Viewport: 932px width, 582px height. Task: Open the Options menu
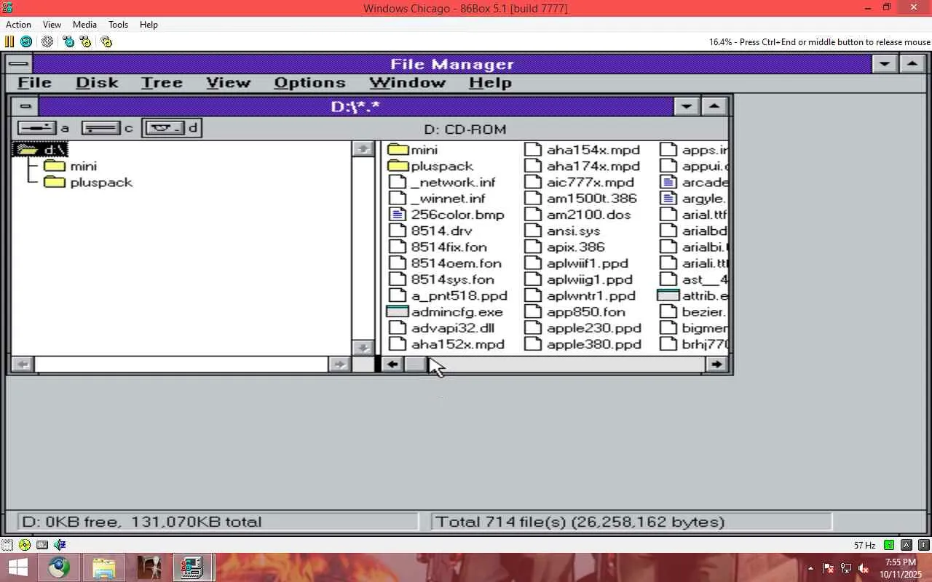tap(309, 83)
